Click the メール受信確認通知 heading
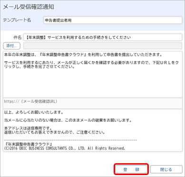Viewport: 185px width, 177px height. click(x=29, y=7)
